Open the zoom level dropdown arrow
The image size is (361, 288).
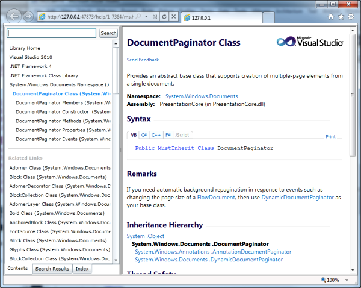coord(347,280)
